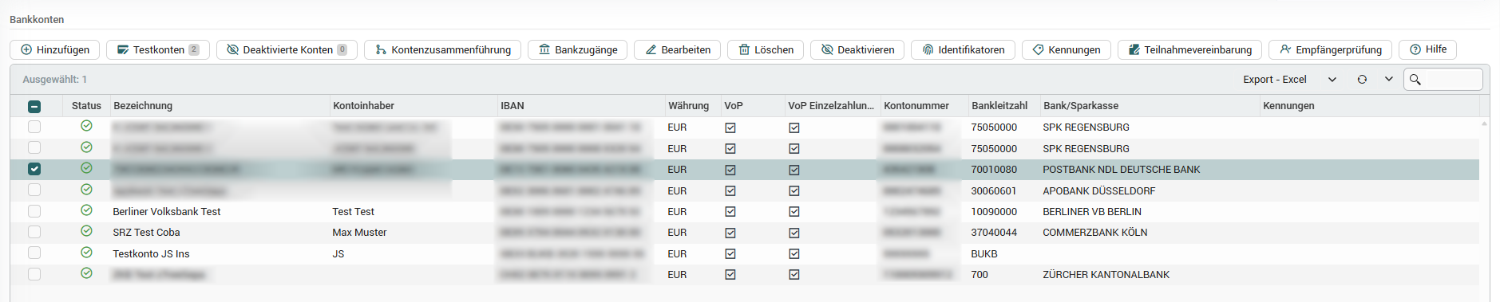Click the Export - Excel button

[x=1275, y=80]
